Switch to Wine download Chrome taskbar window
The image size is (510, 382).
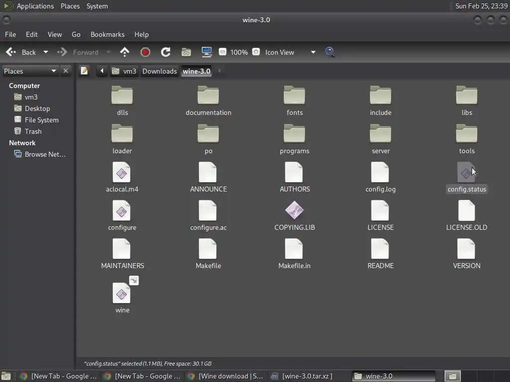point(226,376)
